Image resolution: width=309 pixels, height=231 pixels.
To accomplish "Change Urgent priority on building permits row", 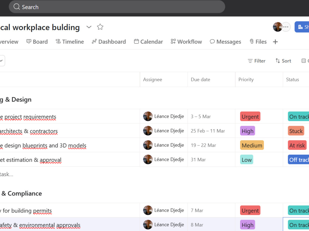I will point(250,210).
